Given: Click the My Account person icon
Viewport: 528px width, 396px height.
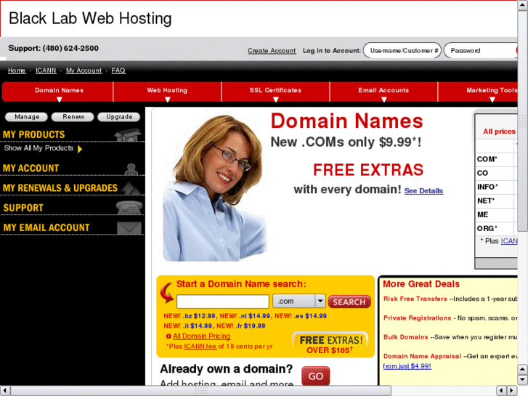Looking at the screenshot, I should [131, 169].
